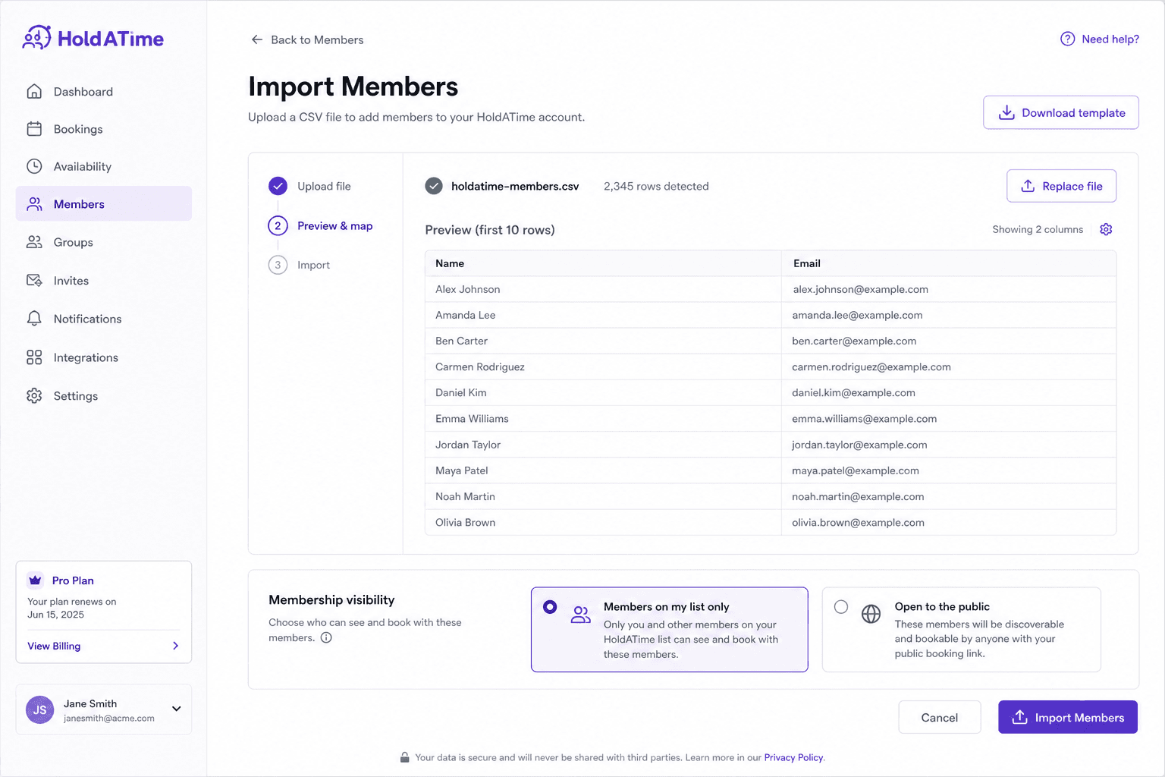Click the Groups people icon
This screenshot has width=1165, height=777.
[x=34, y=242]
